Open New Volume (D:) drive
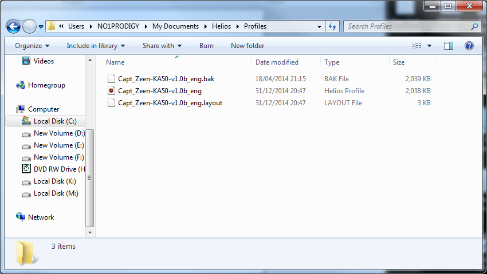 pyautogui.click(x=59, y=133)
